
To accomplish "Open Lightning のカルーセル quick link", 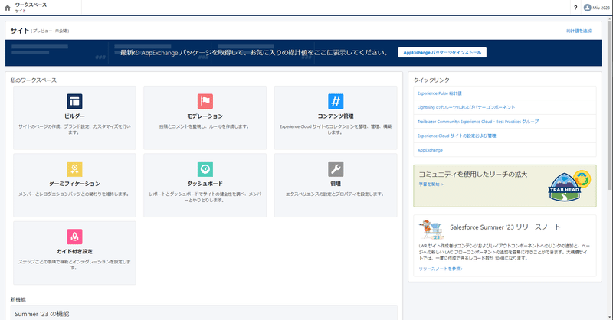I will click(466, 107).
